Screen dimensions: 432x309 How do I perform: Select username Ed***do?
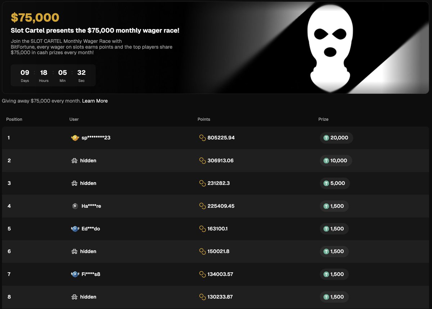(x=91, y=229)
